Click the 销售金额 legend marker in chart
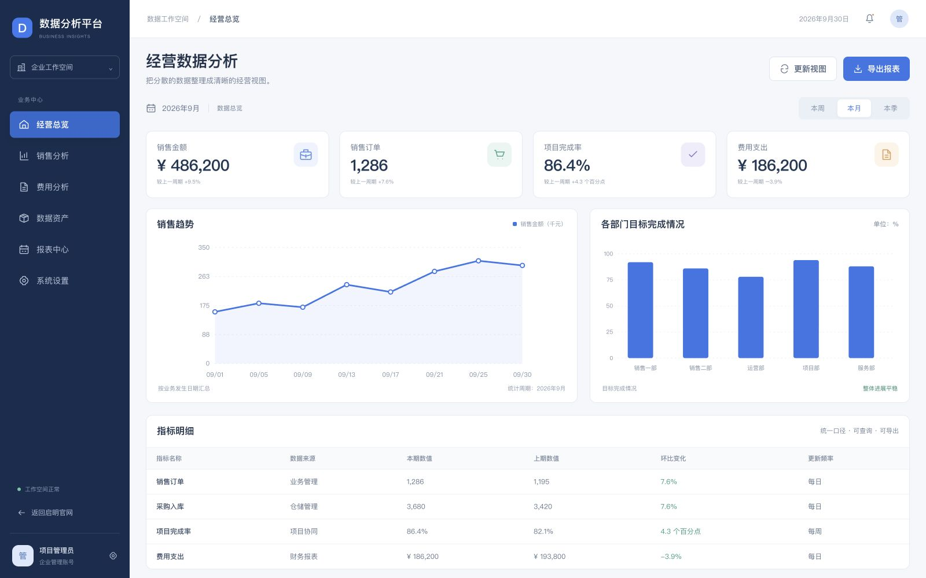 515,224
